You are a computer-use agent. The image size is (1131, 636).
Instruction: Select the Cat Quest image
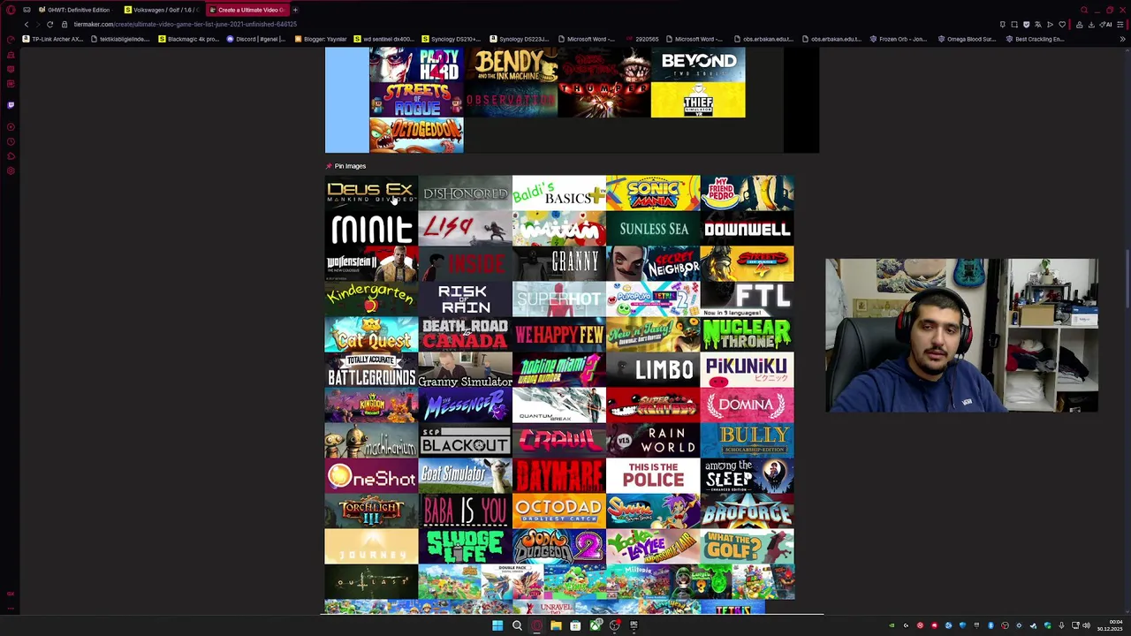(371, 334)
